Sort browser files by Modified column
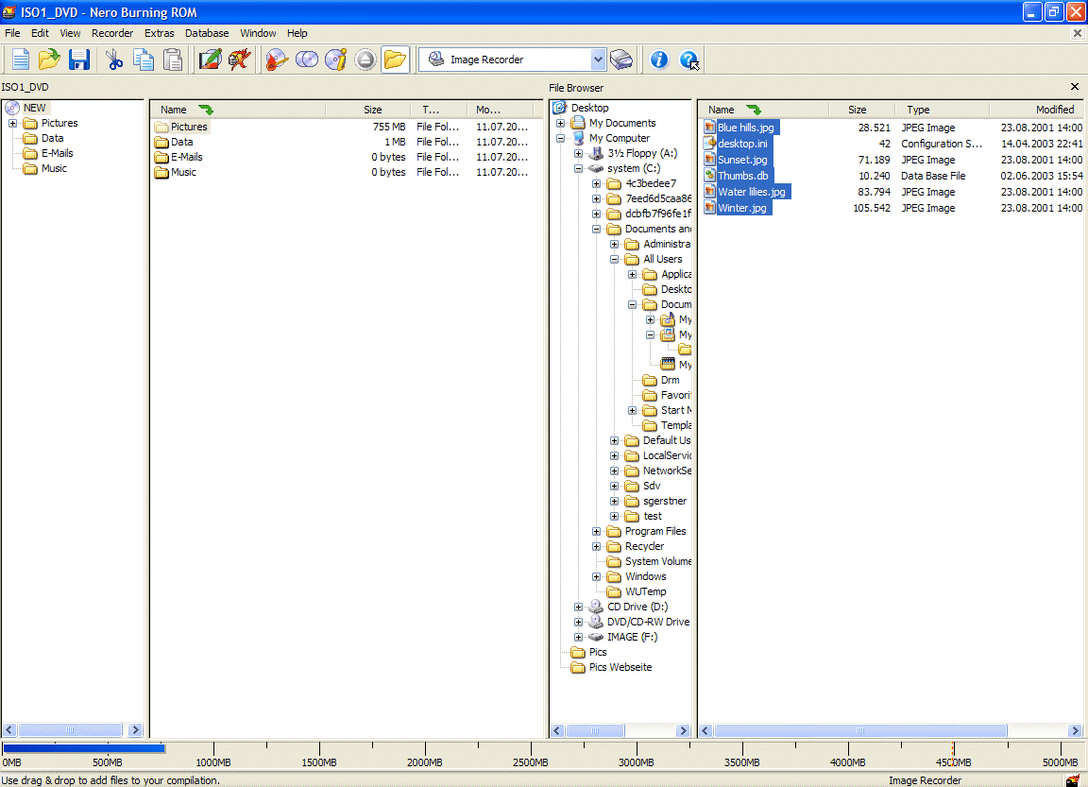This screenshot has width=1088, height=787. pos(1037,110)
